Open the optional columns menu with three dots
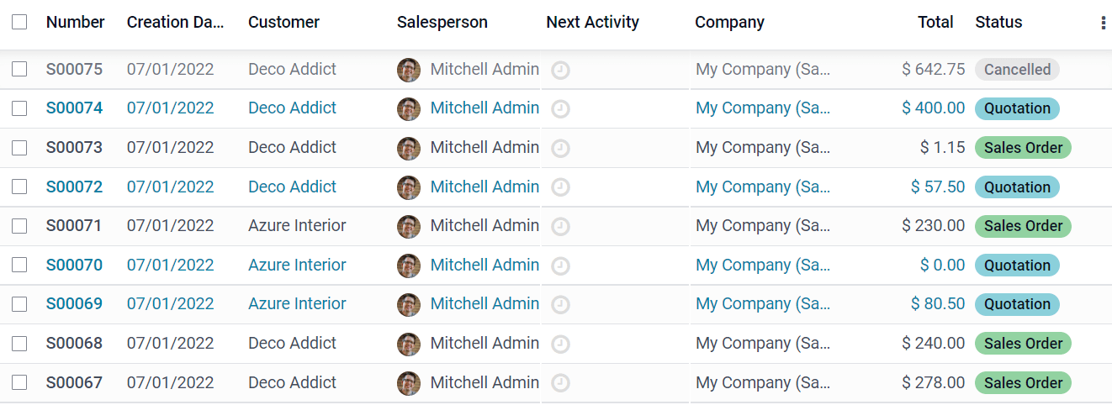 coord(1103,24)
